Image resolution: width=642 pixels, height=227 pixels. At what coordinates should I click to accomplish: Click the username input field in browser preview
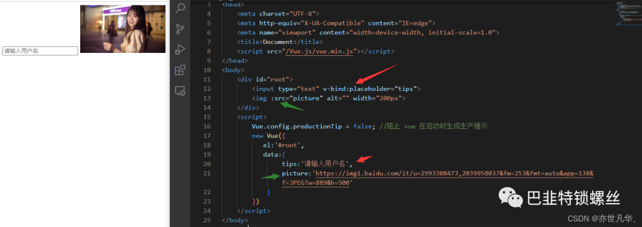coord(40,51)
